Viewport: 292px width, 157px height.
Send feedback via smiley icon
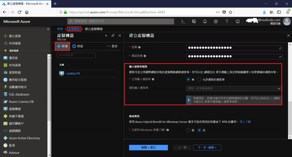238,22
